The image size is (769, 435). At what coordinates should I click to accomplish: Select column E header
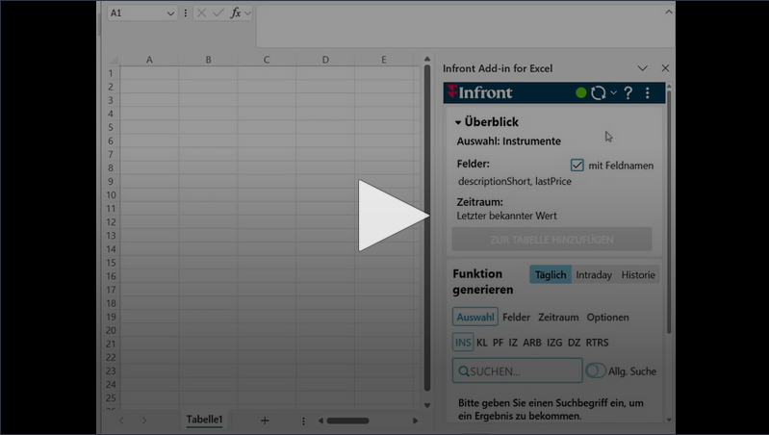[x=384, y=60]
